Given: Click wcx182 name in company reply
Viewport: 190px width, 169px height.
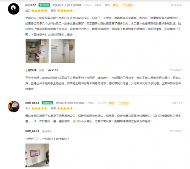Looking at the screenshot, I should click(x=53, y=70).
